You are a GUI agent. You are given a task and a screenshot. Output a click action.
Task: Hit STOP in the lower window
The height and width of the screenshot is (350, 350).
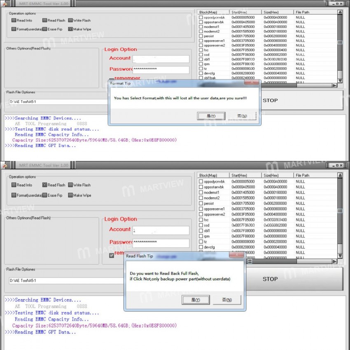point(294,279)
